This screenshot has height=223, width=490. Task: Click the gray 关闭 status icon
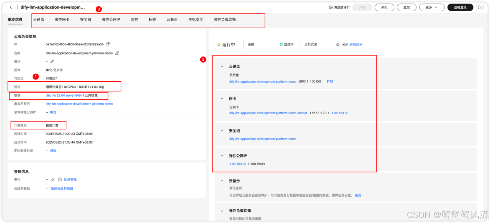(338, 44)
